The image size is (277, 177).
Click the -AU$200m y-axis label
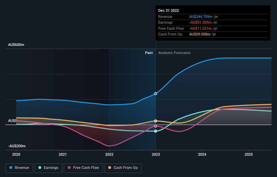[17, 146]
